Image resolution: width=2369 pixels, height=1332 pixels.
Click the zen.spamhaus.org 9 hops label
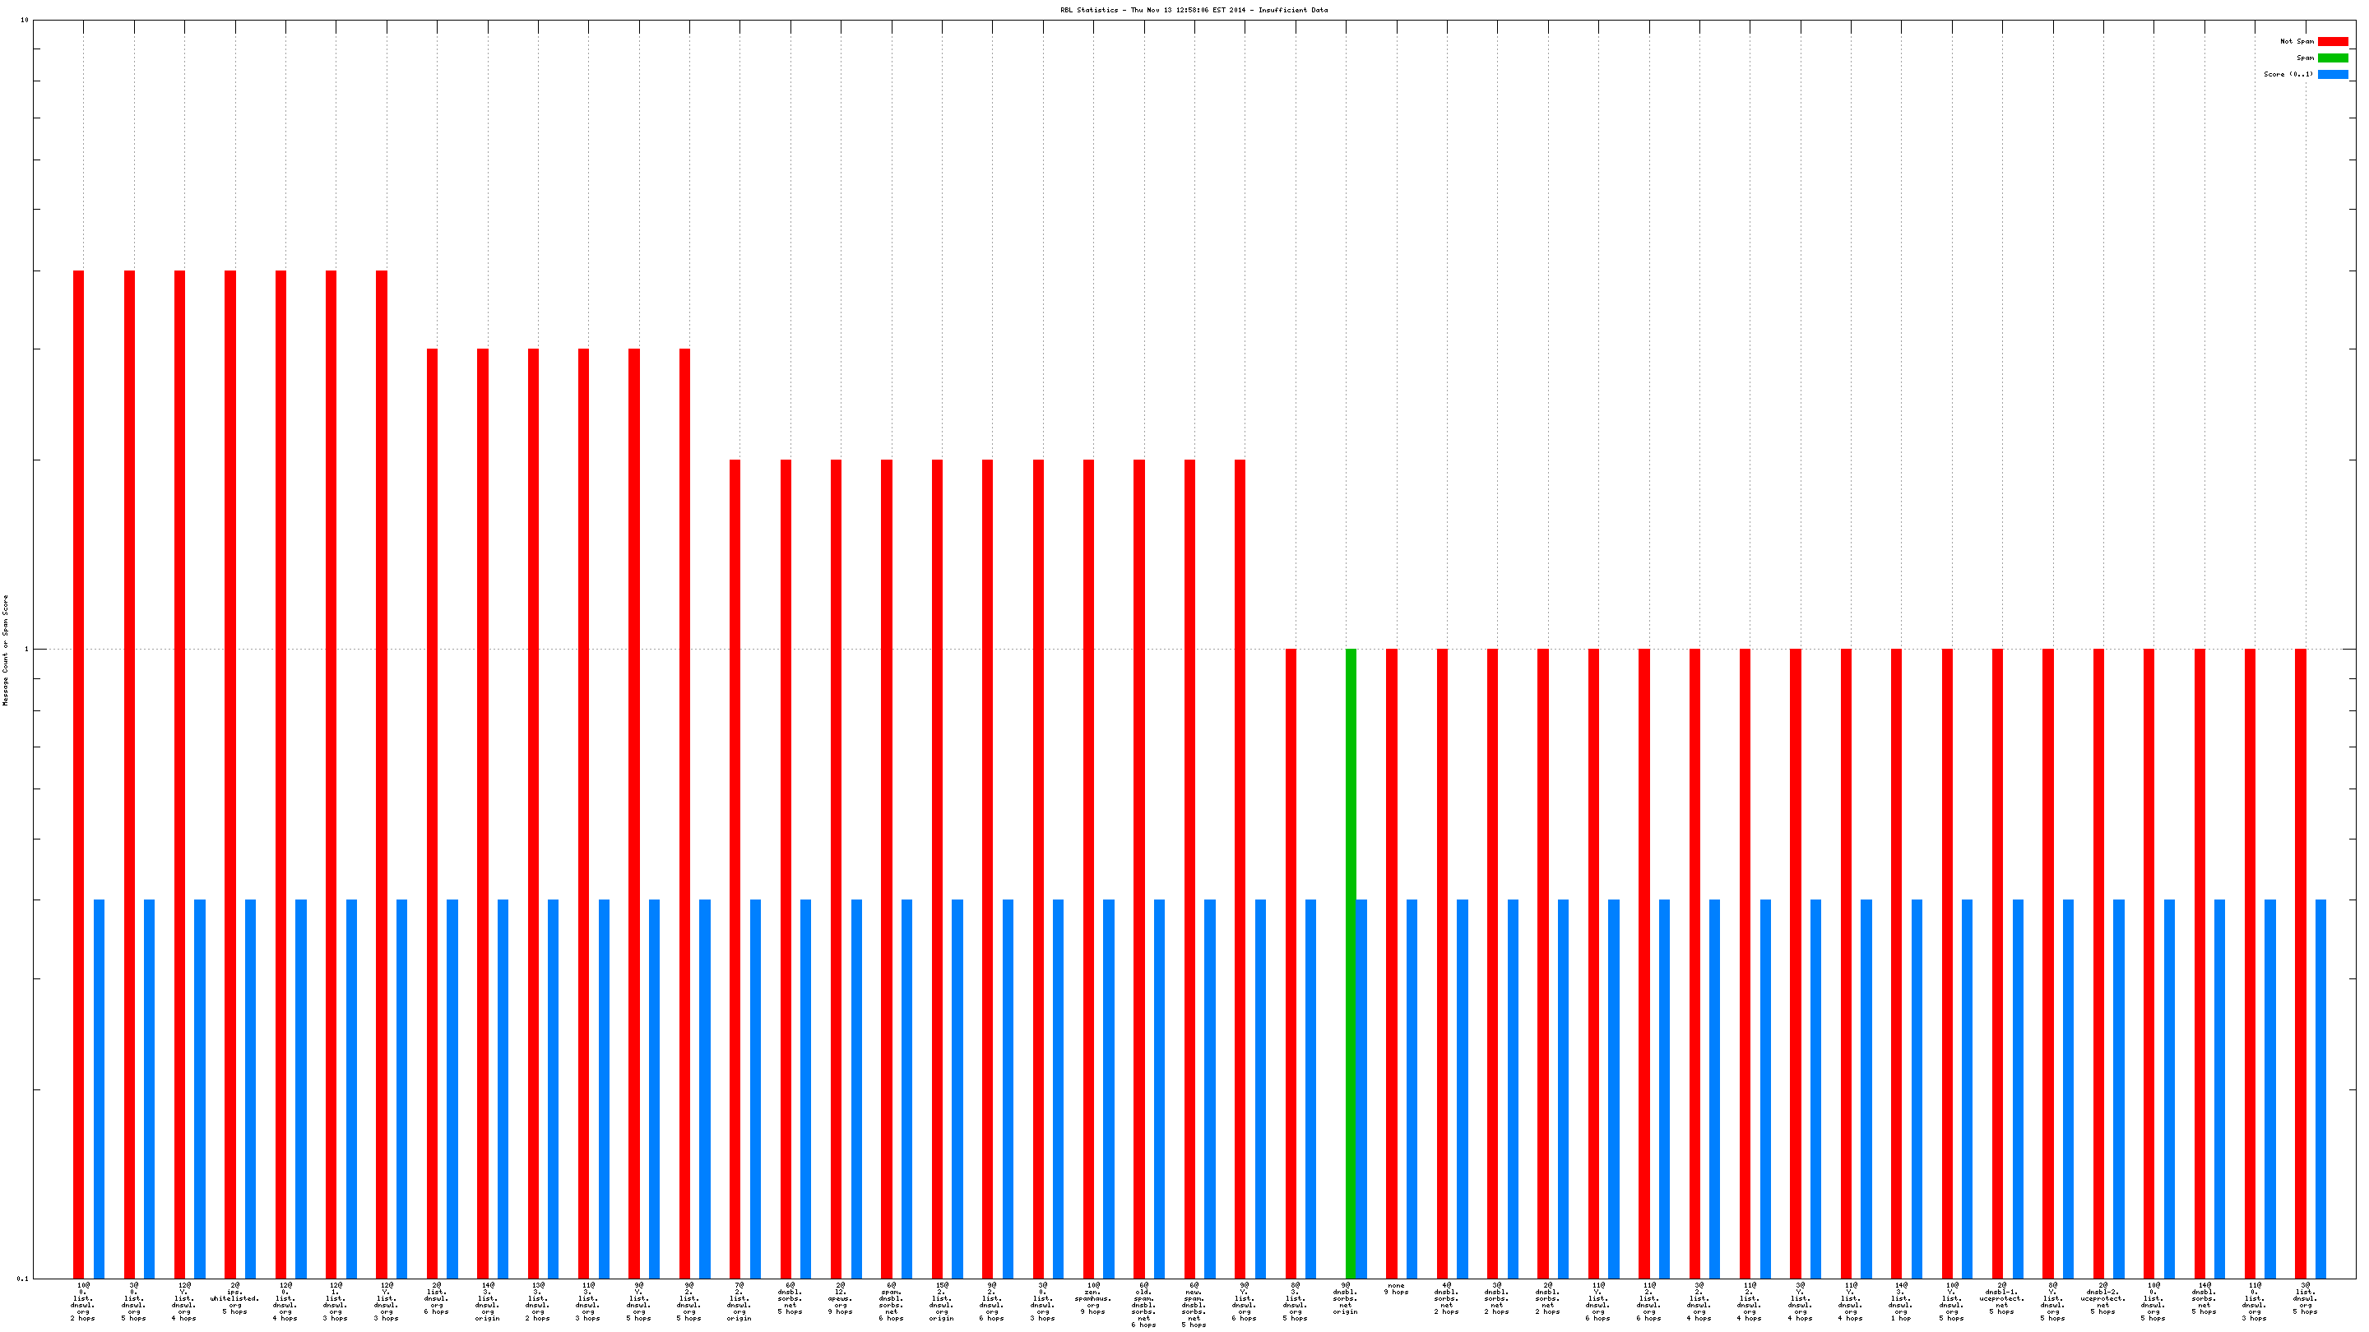point(1092,1298)
